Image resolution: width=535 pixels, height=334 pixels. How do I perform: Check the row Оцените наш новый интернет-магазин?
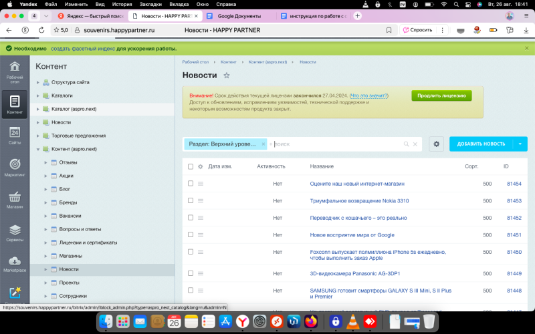pos(191,183)
